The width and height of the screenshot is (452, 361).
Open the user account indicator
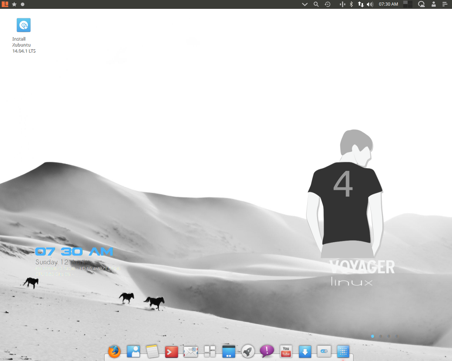tap(434, 4)
